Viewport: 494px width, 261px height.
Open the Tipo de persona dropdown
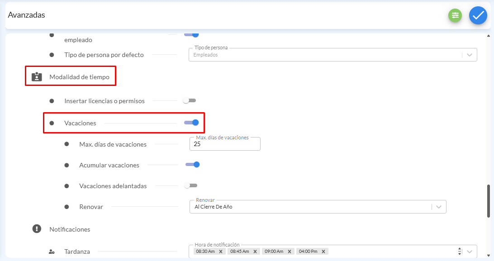pyautogui.click(x=469, y=55)
